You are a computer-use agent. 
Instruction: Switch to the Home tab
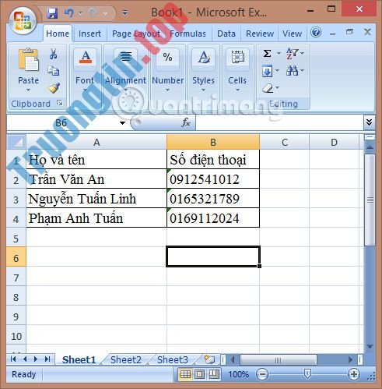[x=58, y=34]
